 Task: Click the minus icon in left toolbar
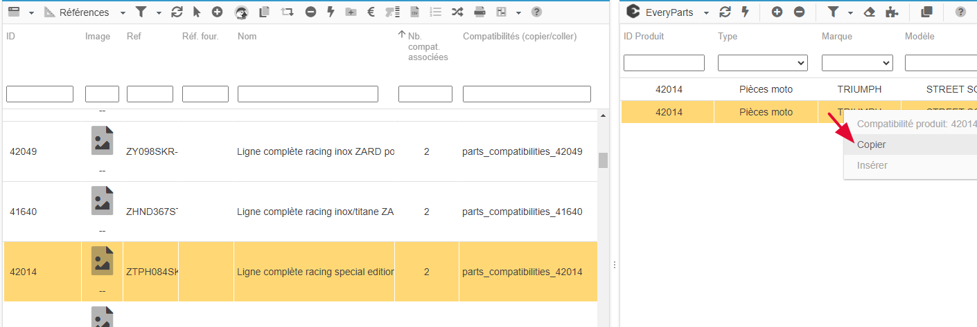coord(310,12)
